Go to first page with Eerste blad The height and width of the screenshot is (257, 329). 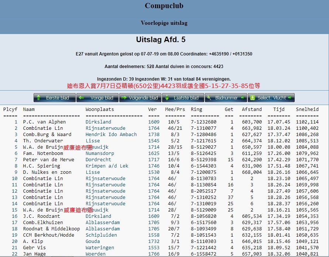coord(55,98)
